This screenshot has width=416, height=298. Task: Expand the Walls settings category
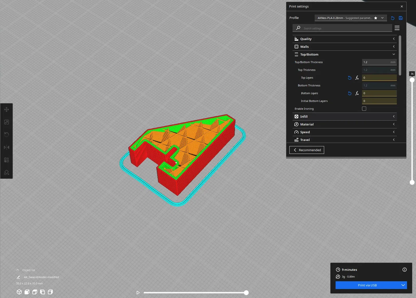pos(344,47)
